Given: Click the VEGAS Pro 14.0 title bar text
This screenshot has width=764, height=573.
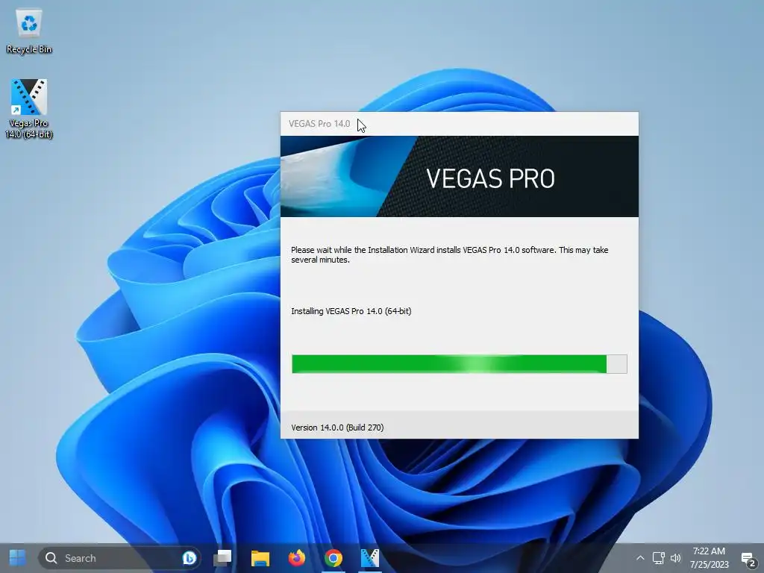Looking at the screenshot, I should 319,124.
